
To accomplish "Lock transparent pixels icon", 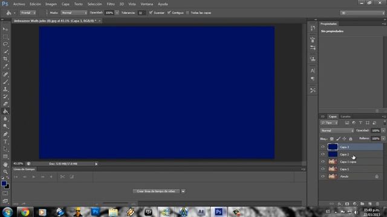I will [x=332, y=139].
